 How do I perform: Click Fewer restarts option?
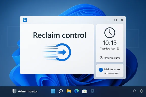pyautogui.click(x=110, y=58)
